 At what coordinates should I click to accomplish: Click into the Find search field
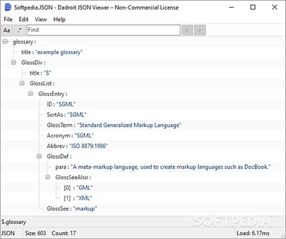point(103,30)
